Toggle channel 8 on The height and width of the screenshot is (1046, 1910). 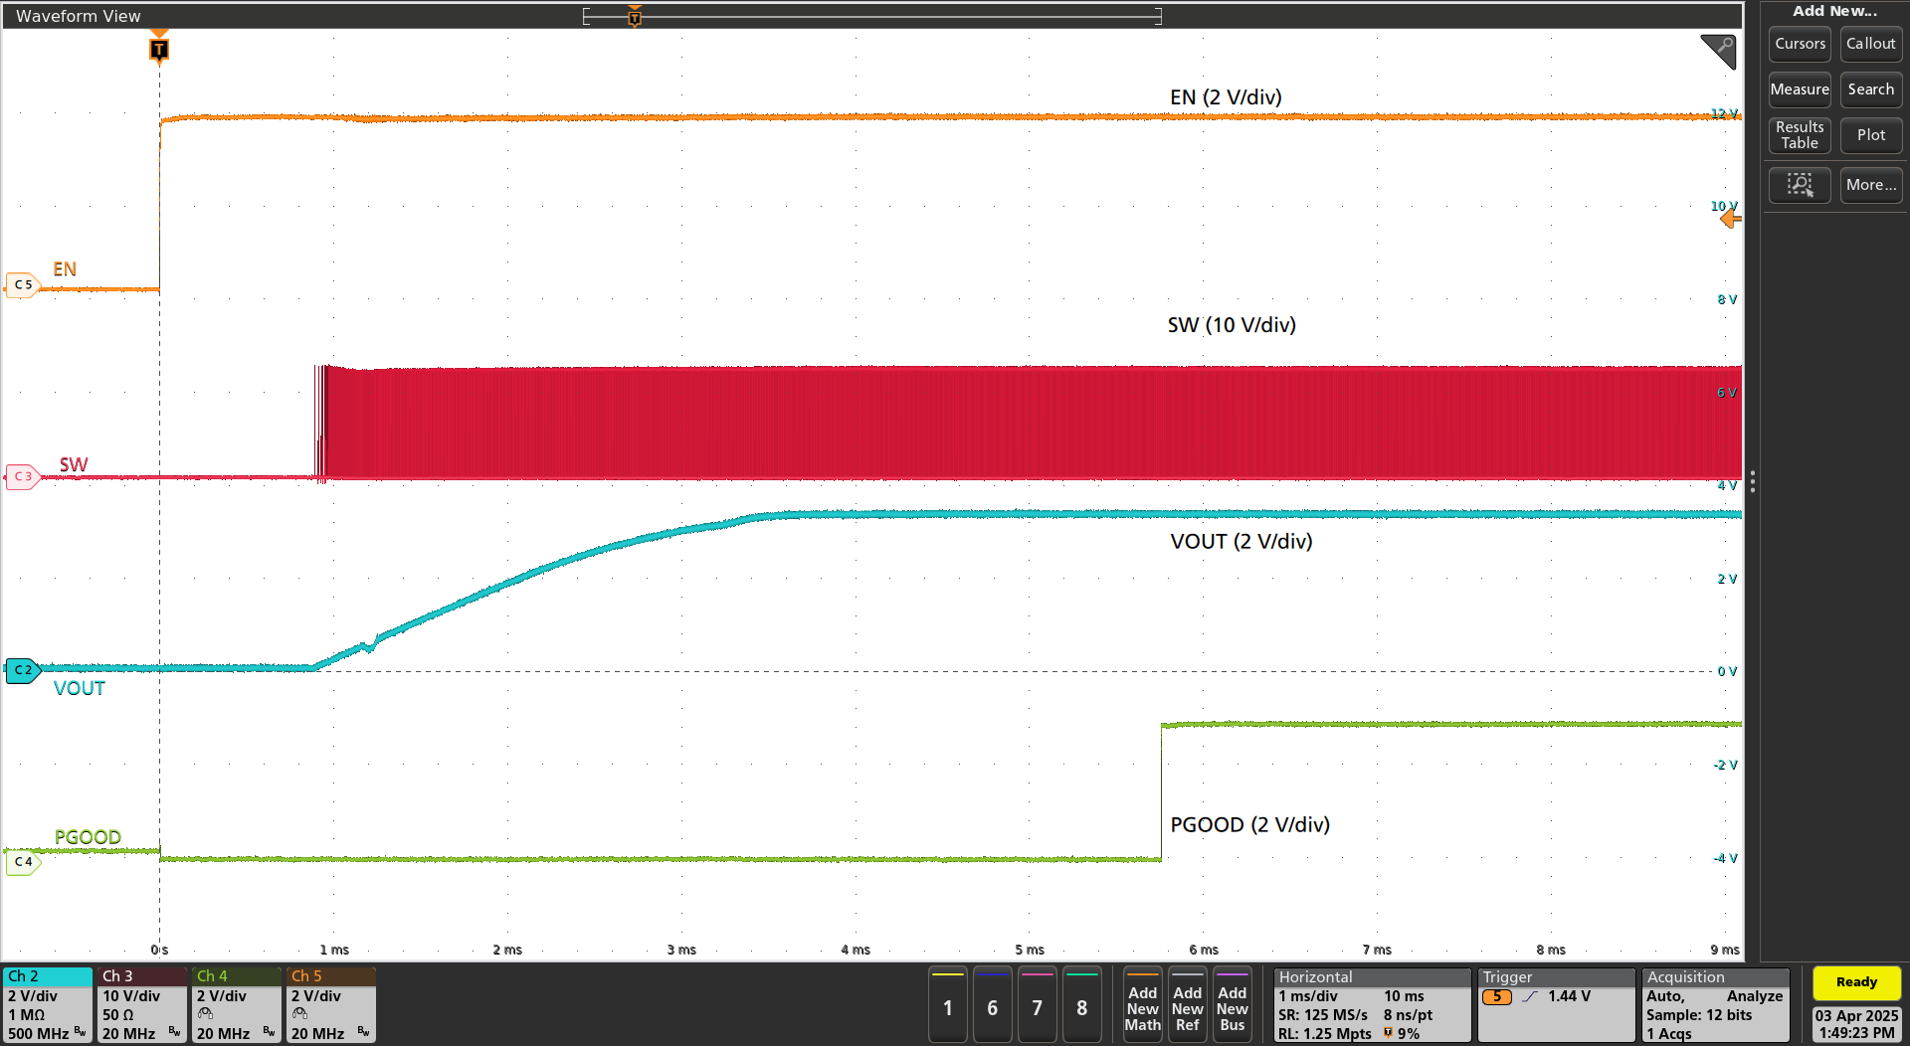tap(1081, 1007)
